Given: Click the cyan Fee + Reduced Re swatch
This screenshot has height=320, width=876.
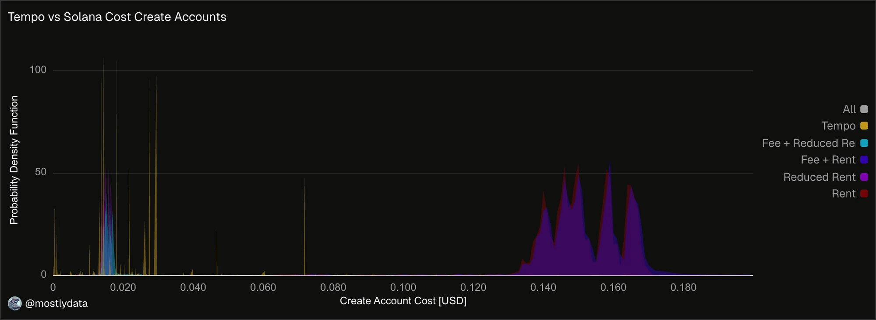Looking at the screenshot, I should (864, 143).
